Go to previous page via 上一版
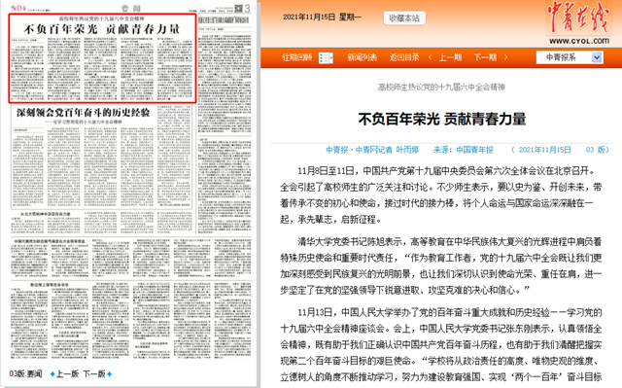Viewport: 622px width, 388px height. (x=67, y=373)
